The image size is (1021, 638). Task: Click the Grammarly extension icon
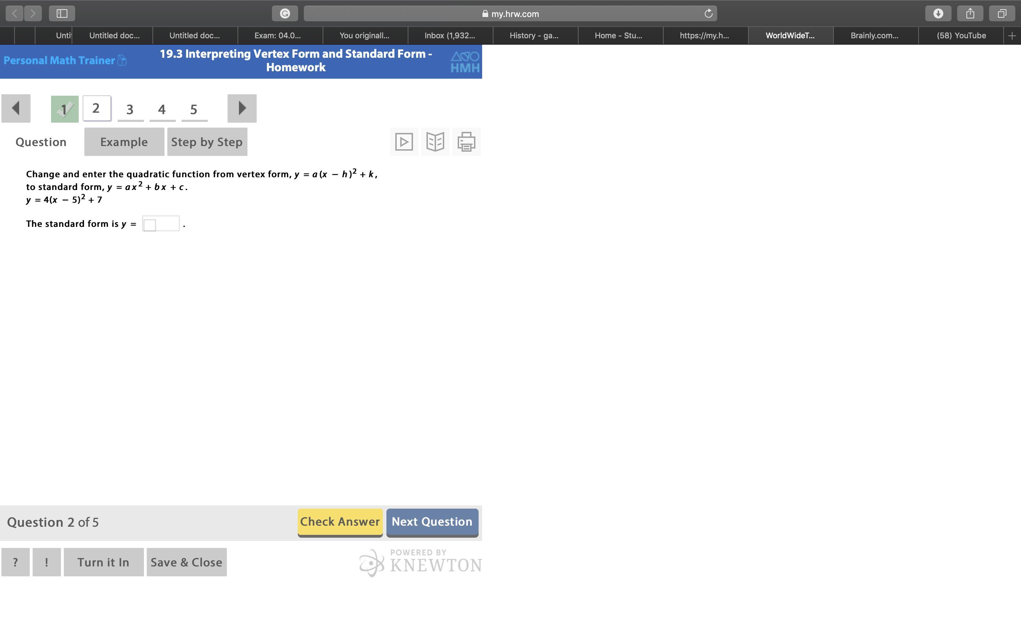click(x=285, y=13)
